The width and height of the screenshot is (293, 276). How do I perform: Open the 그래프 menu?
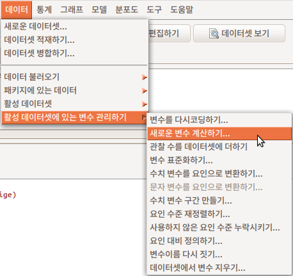click(x=72, y=10)
